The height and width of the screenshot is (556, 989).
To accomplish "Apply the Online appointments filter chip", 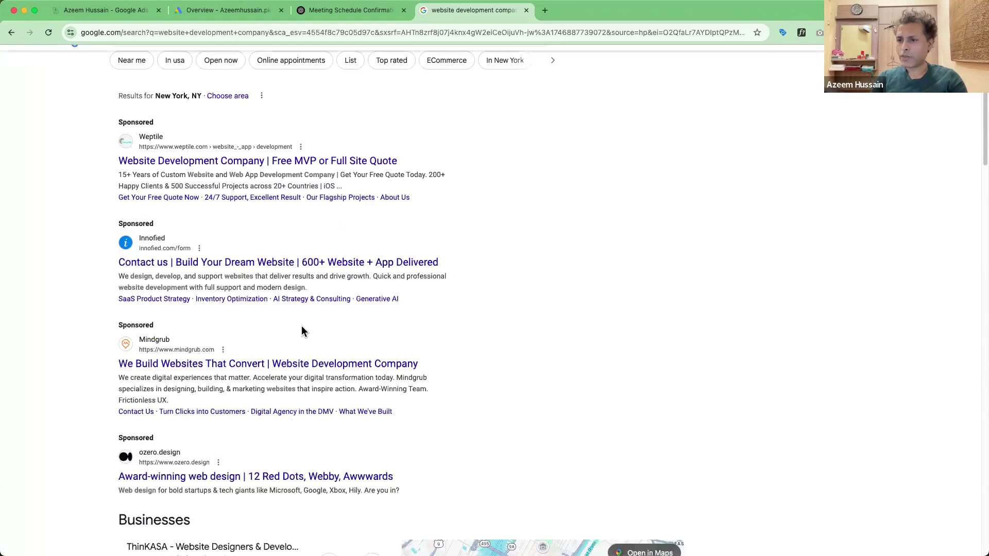I will click(x=291, y=60).
